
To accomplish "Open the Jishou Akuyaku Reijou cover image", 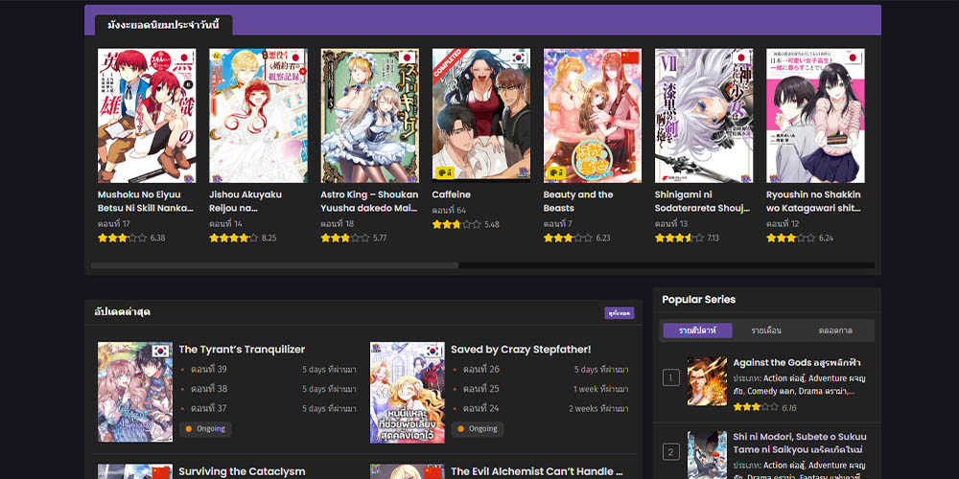I will point(258,116).
